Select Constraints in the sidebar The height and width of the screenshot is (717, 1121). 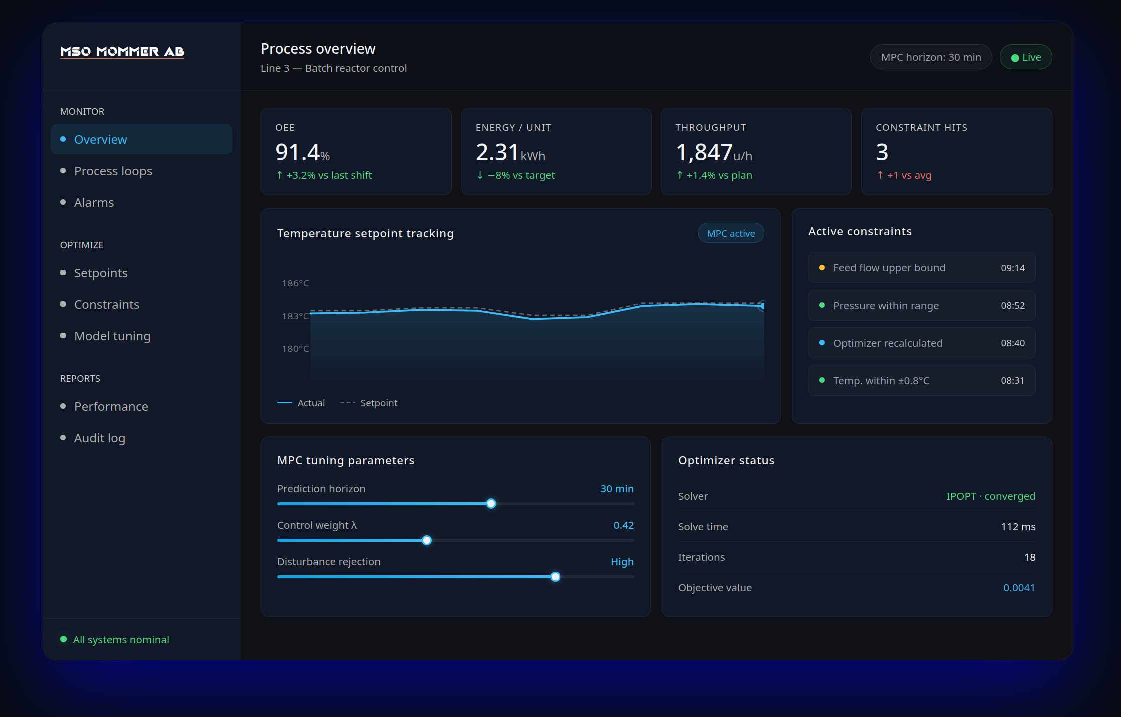coord(106,304)
